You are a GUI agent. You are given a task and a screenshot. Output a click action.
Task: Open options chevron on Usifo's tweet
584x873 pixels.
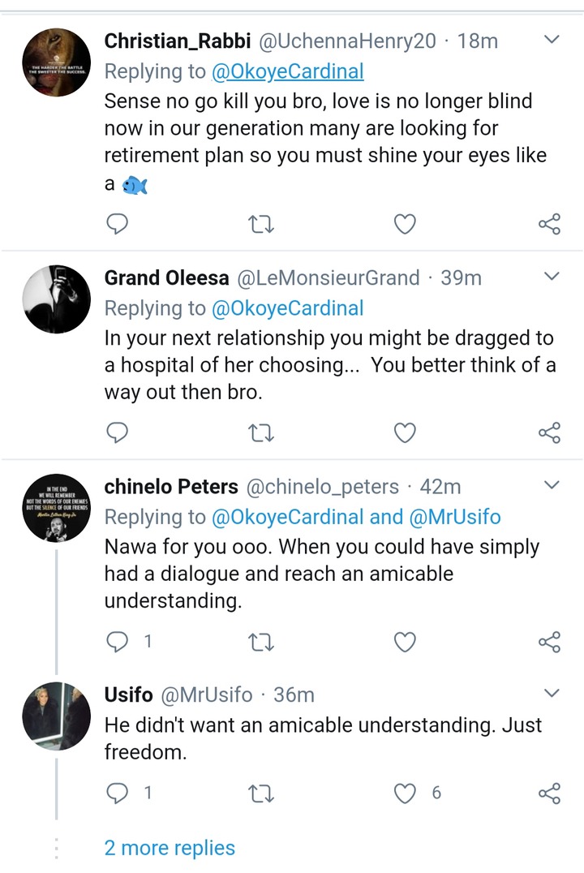551,694
